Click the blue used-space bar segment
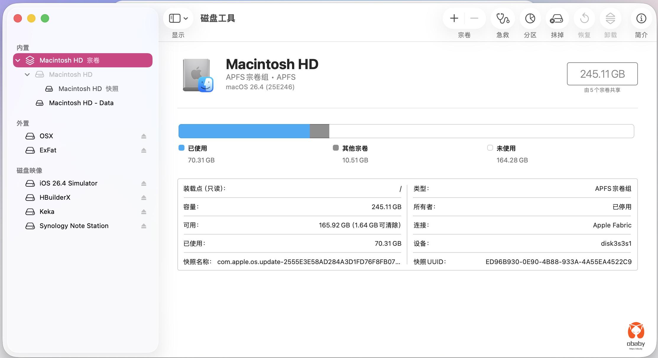658x358 pixels. coord(244,131)
